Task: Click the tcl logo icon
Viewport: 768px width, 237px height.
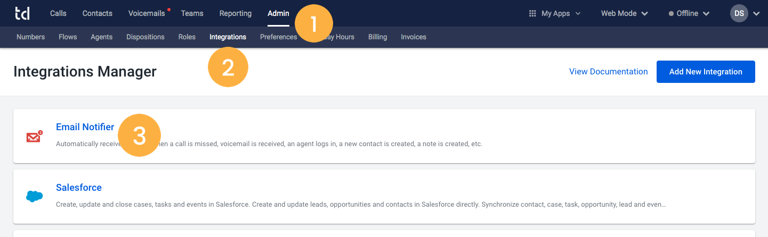Action: pyautogui.click(x=22, y=13)
